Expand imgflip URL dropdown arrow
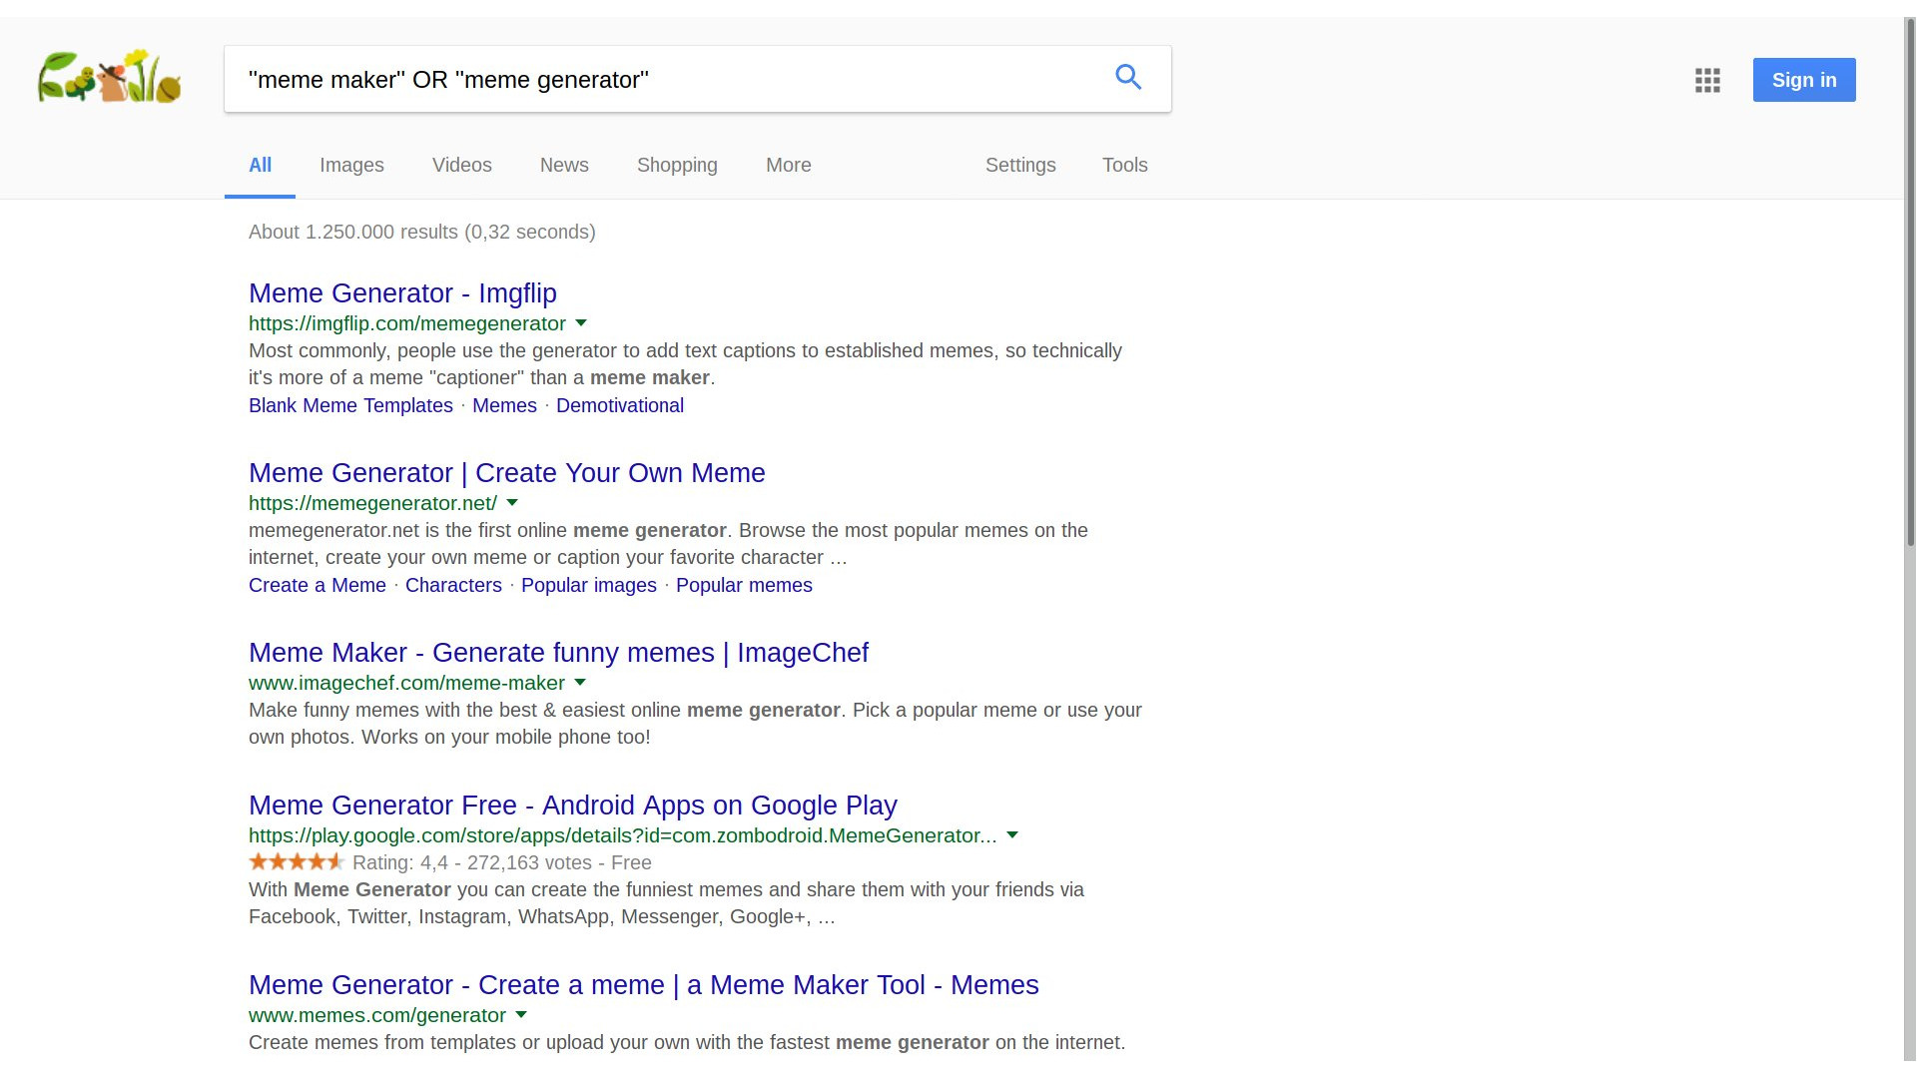1917x1078 pixels. 581,323
